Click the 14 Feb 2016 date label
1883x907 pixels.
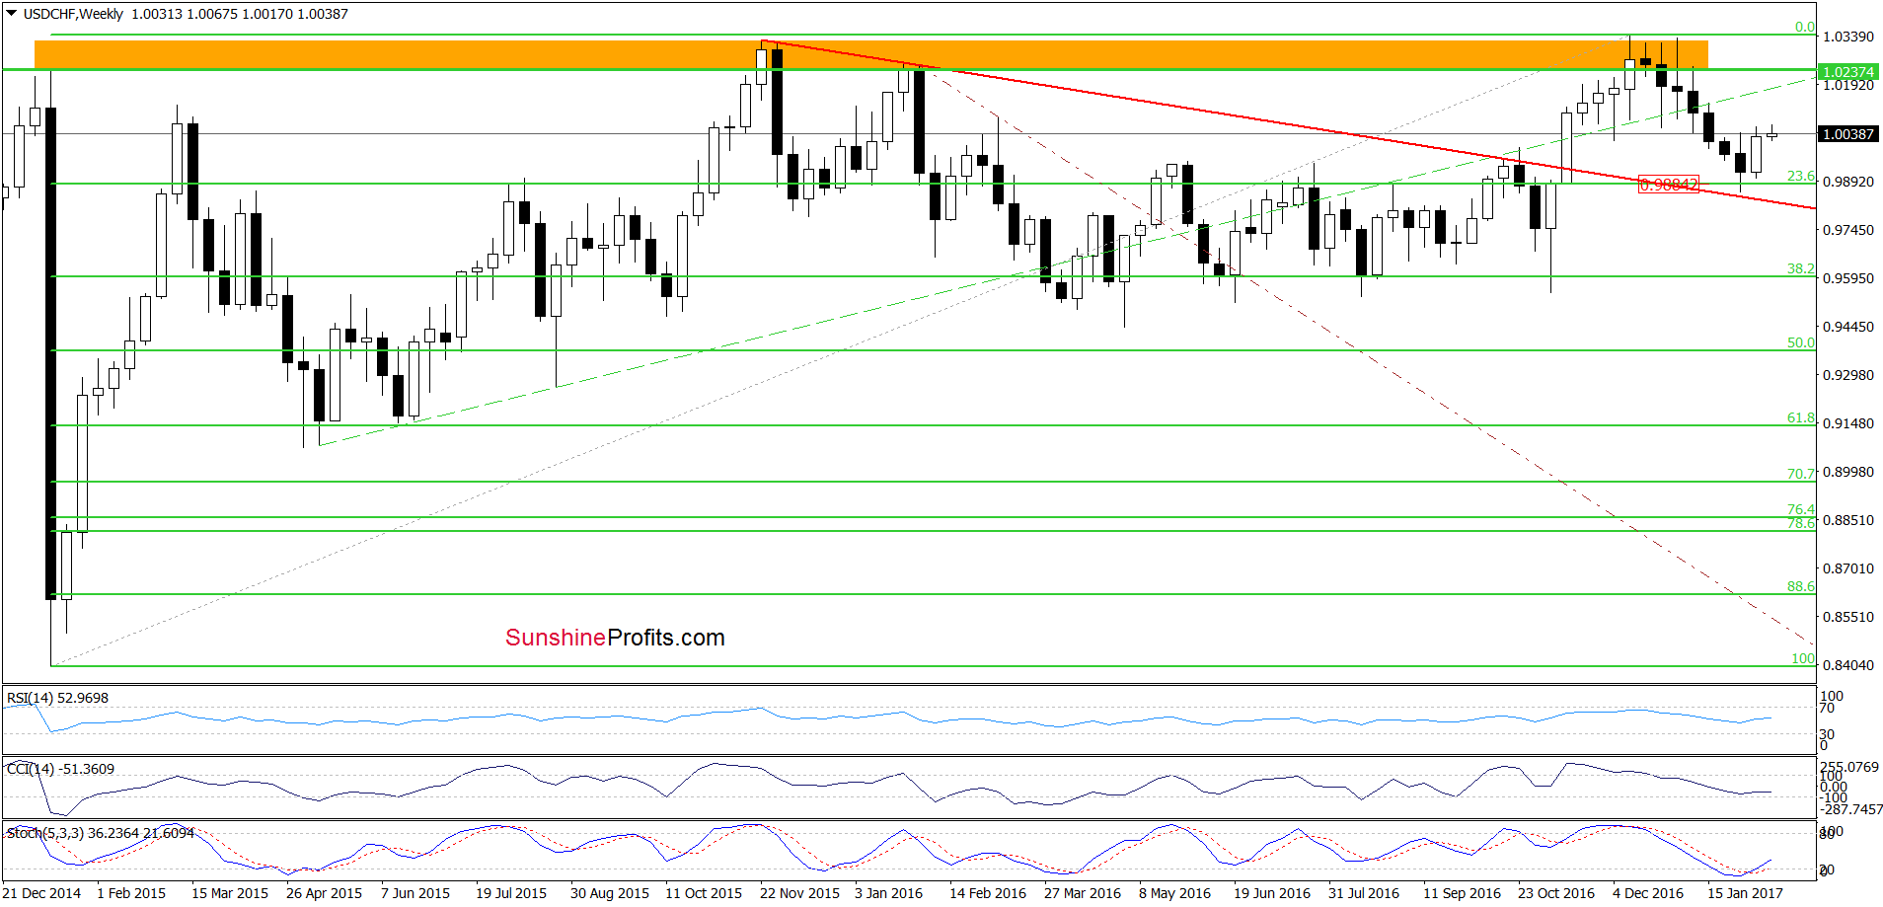pos(988,893)
